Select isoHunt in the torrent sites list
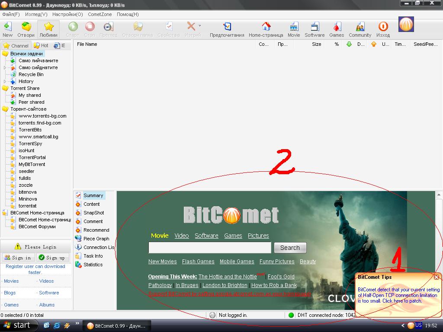 (26, 151)
